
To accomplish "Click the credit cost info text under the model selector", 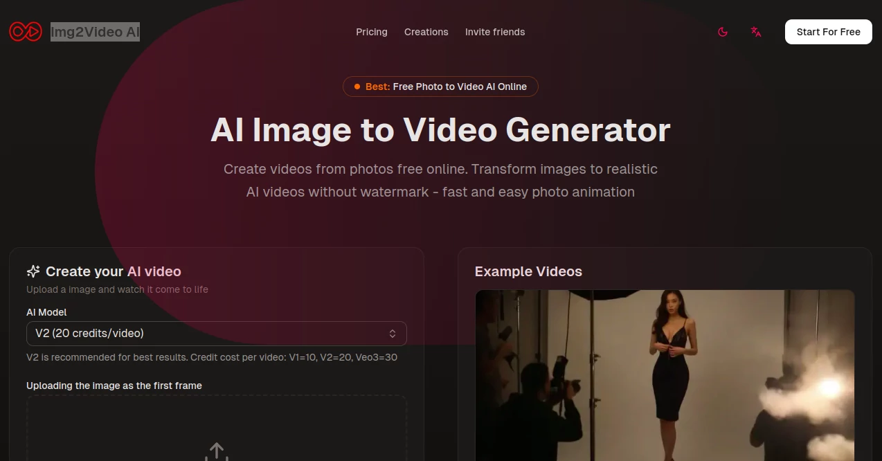I will click(212, 357).
